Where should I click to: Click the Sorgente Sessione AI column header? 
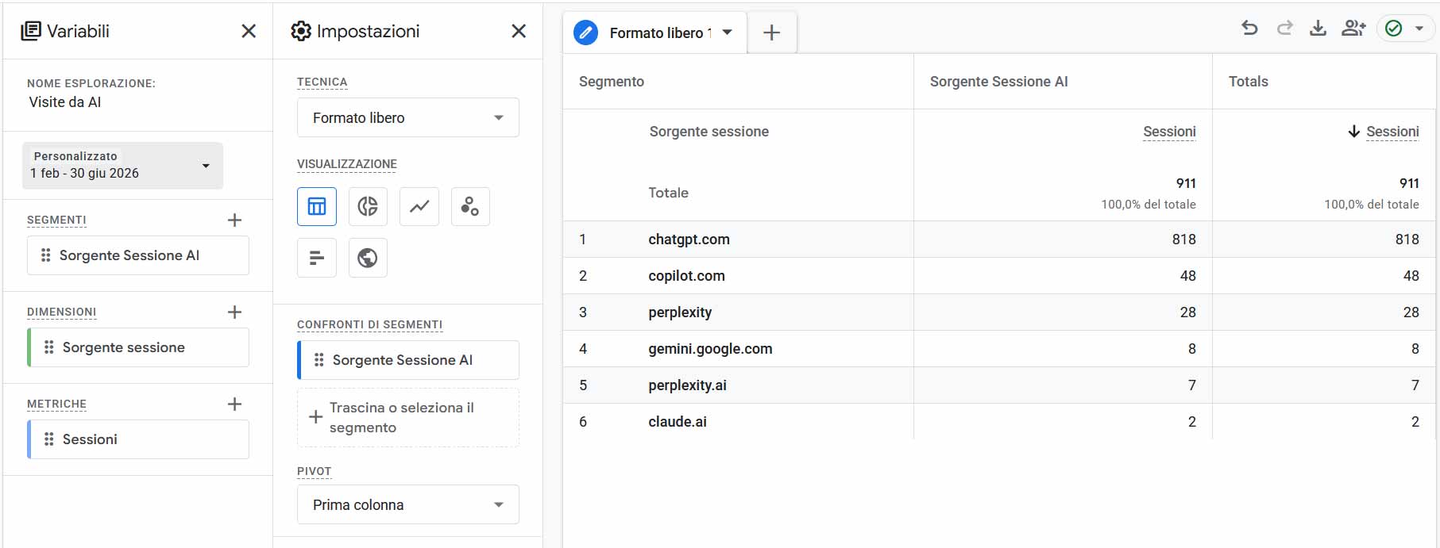[x=998, y=82]
